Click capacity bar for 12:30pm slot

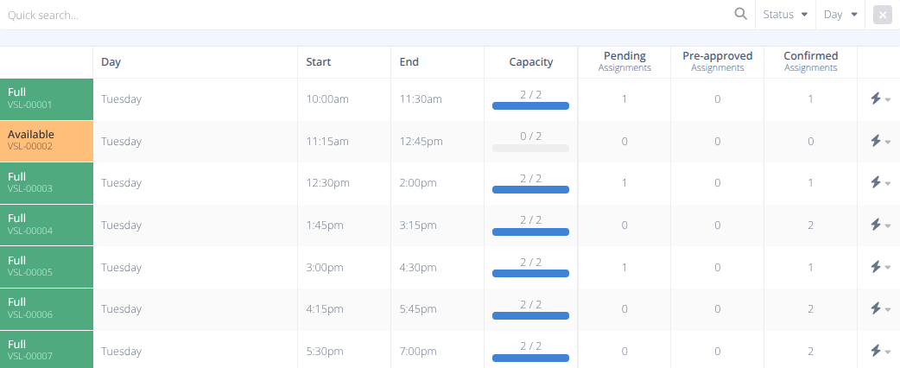(x=530, y=189)
